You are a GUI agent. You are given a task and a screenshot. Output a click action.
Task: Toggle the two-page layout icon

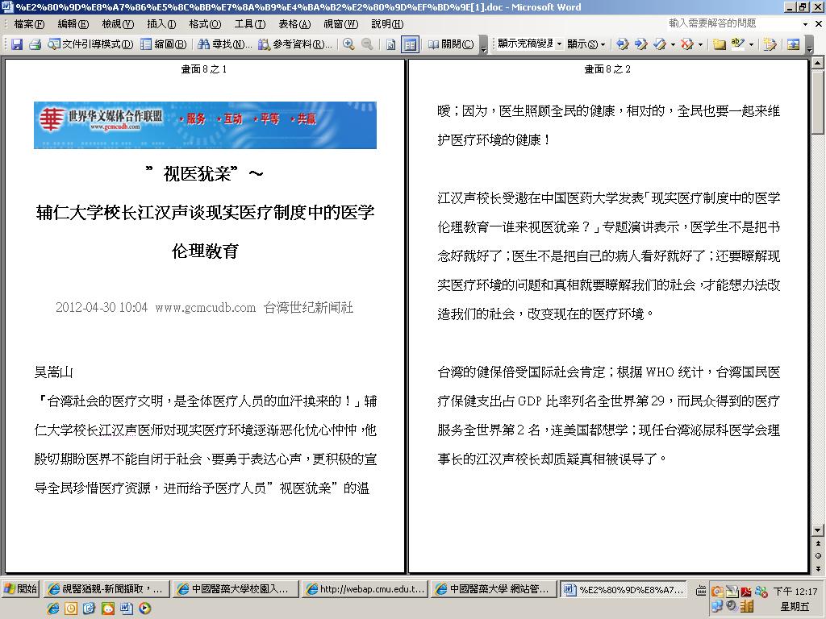[x=410, y=44]
